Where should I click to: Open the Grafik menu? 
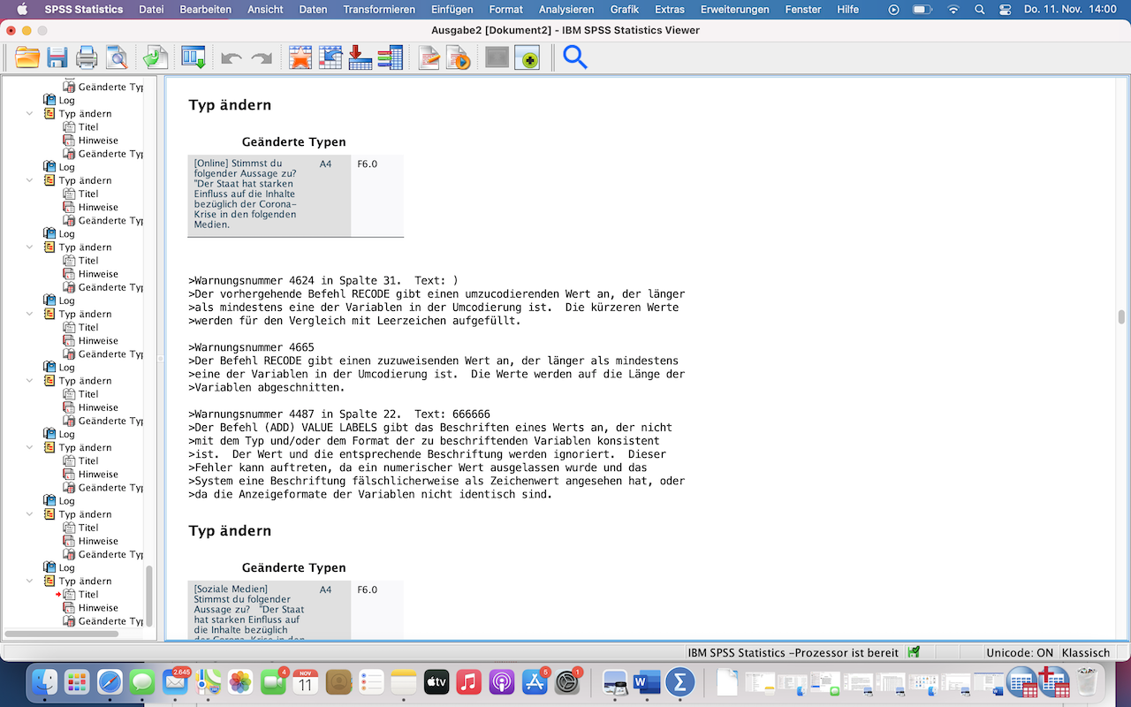(625, 10)
